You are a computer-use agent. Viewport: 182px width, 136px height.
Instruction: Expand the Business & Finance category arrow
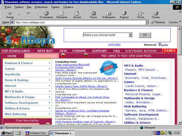click(x=49, y=63)
